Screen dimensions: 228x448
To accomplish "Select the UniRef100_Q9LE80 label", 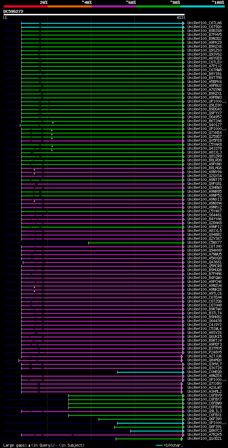I will tap(204, 105).
